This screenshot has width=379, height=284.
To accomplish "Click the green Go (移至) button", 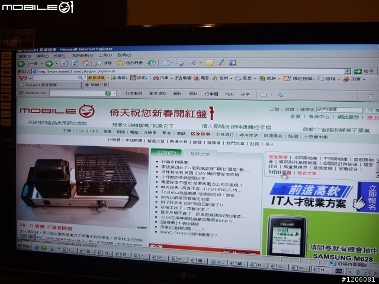I will [364, 71].
